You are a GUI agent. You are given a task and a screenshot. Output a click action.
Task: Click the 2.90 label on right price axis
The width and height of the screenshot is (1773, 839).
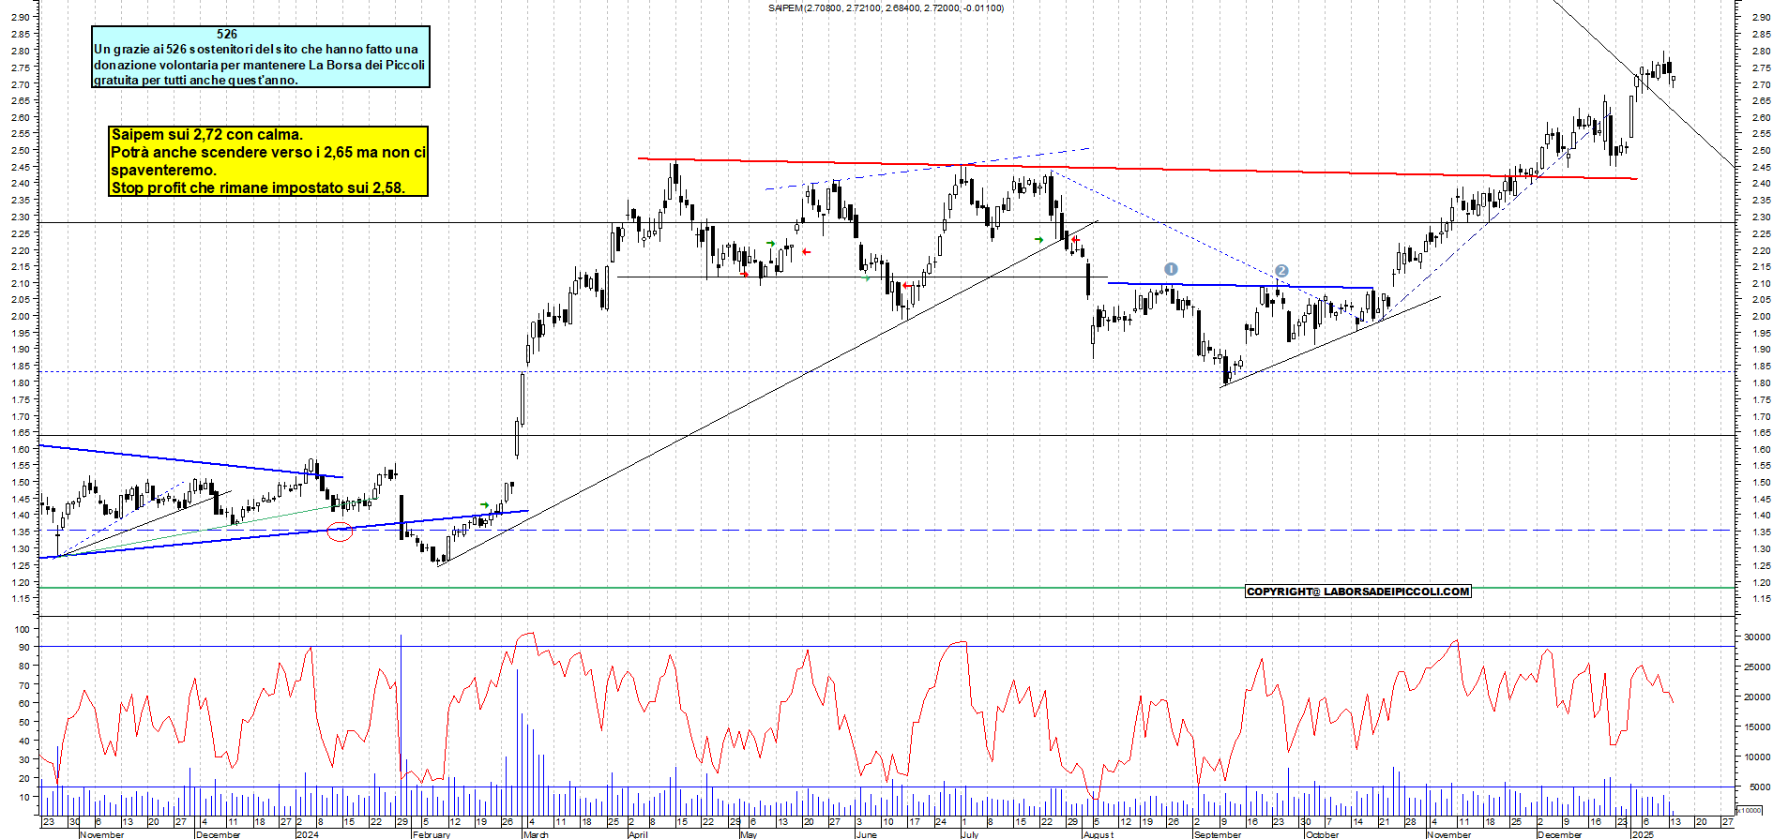(1761, 17)
